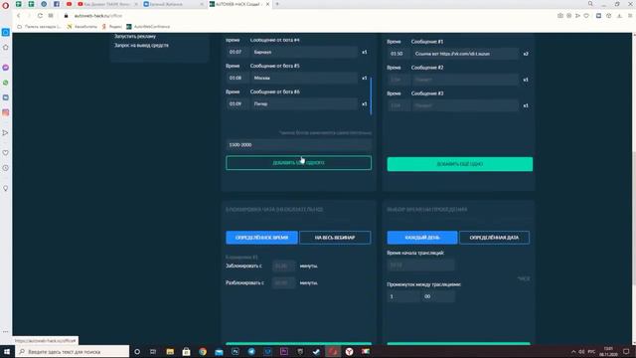This screenshot has width=636, height=358.
Task: Open WhatsApp in the Opera sidebar
Action: click(x=6, y=83)
